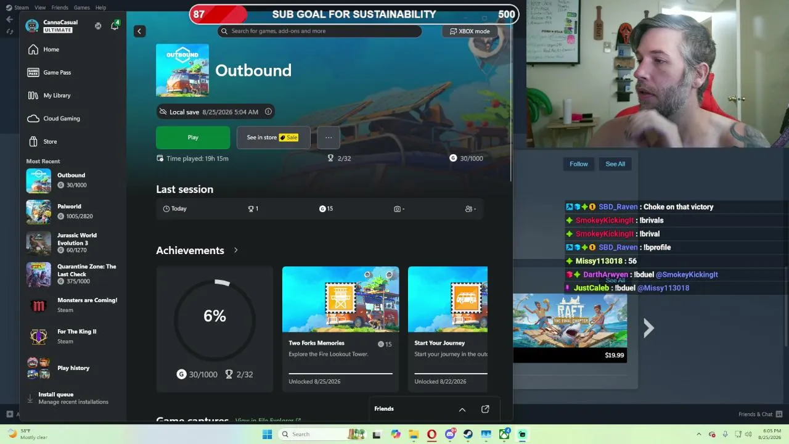The width and height of the screenshot is (789, 444).
Task: Launch Steam from the taskbar
Action: coord(468,434)
